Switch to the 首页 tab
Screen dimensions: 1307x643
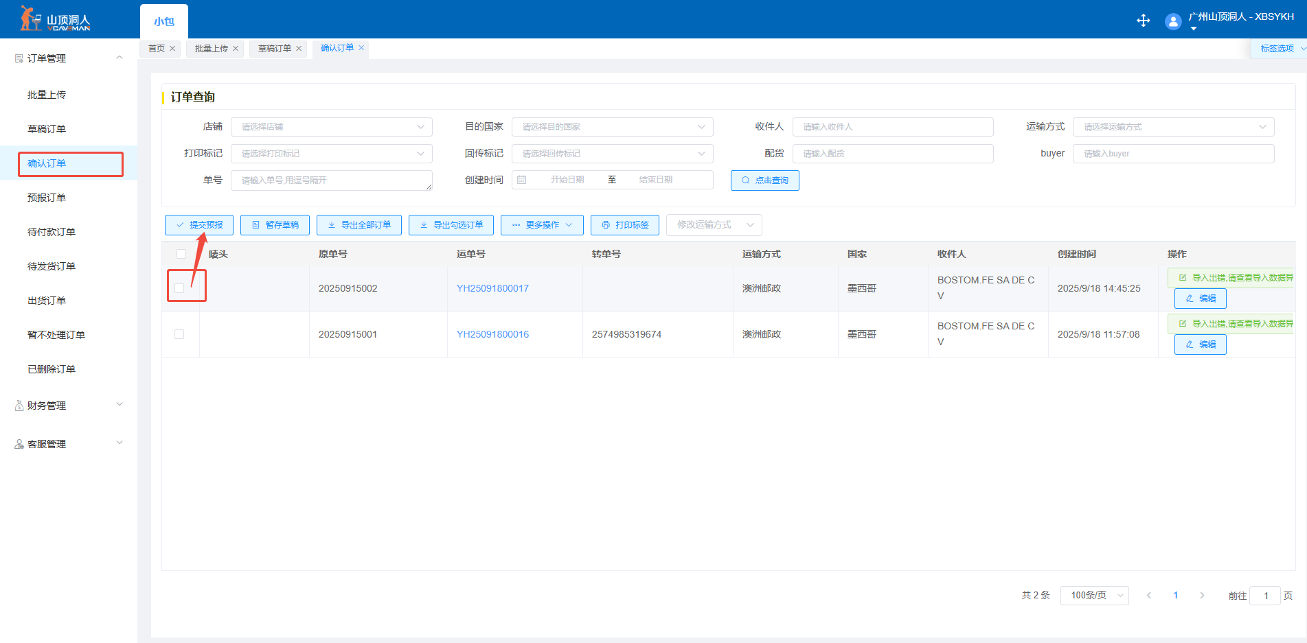157,49
